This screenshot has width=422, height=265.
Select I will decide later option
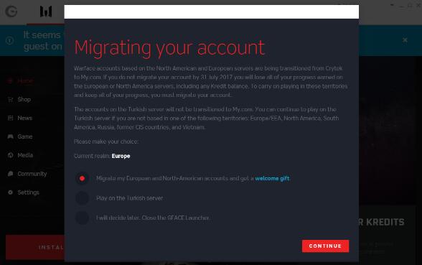82,218
